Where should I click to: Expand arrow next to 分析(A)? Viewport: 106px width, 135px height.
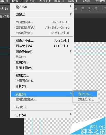(x=71, y=114)
